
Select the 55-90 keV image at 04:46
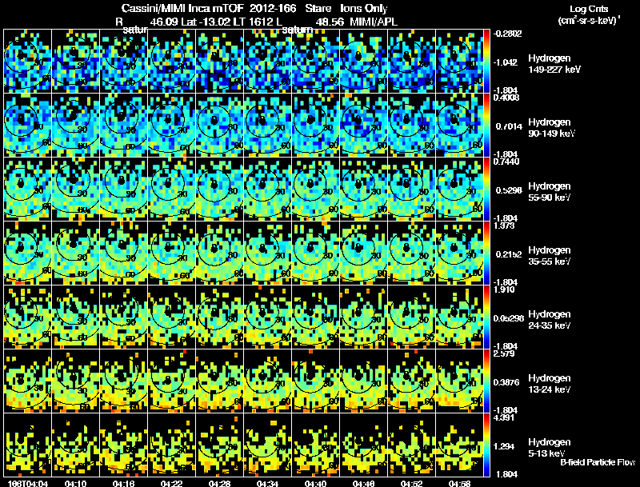click(363, 189)
